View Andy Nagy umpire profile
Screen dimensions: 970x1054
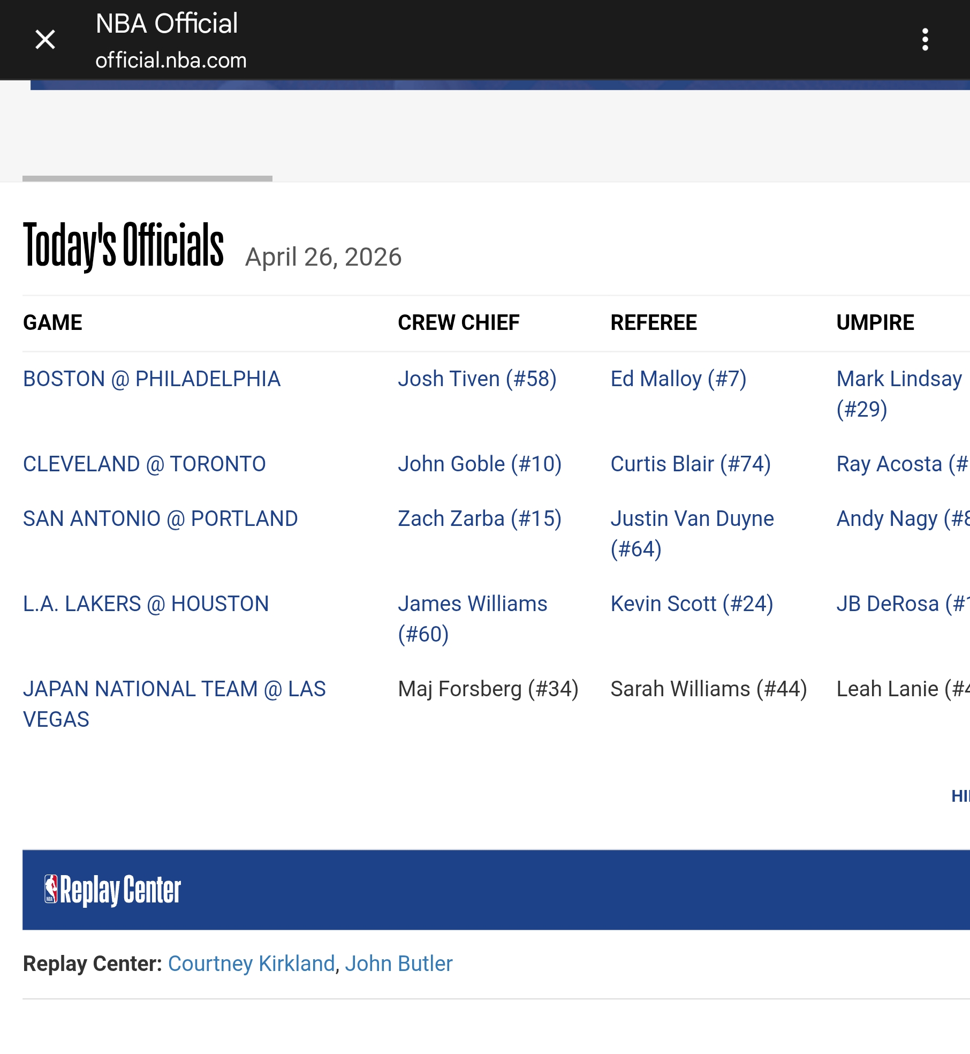point(903,518)
